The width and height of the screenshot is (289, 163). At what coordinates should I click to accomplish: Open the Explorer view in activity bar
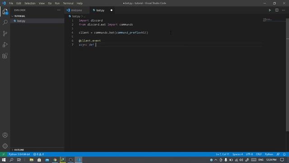(x=5, y=12)
